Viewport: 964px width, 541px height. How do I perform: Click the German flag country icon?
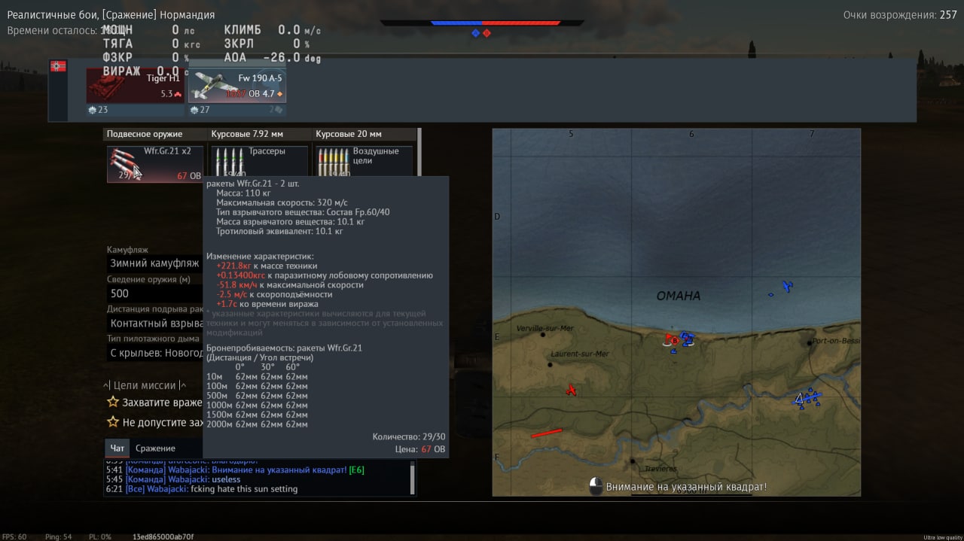coord(59,66)
